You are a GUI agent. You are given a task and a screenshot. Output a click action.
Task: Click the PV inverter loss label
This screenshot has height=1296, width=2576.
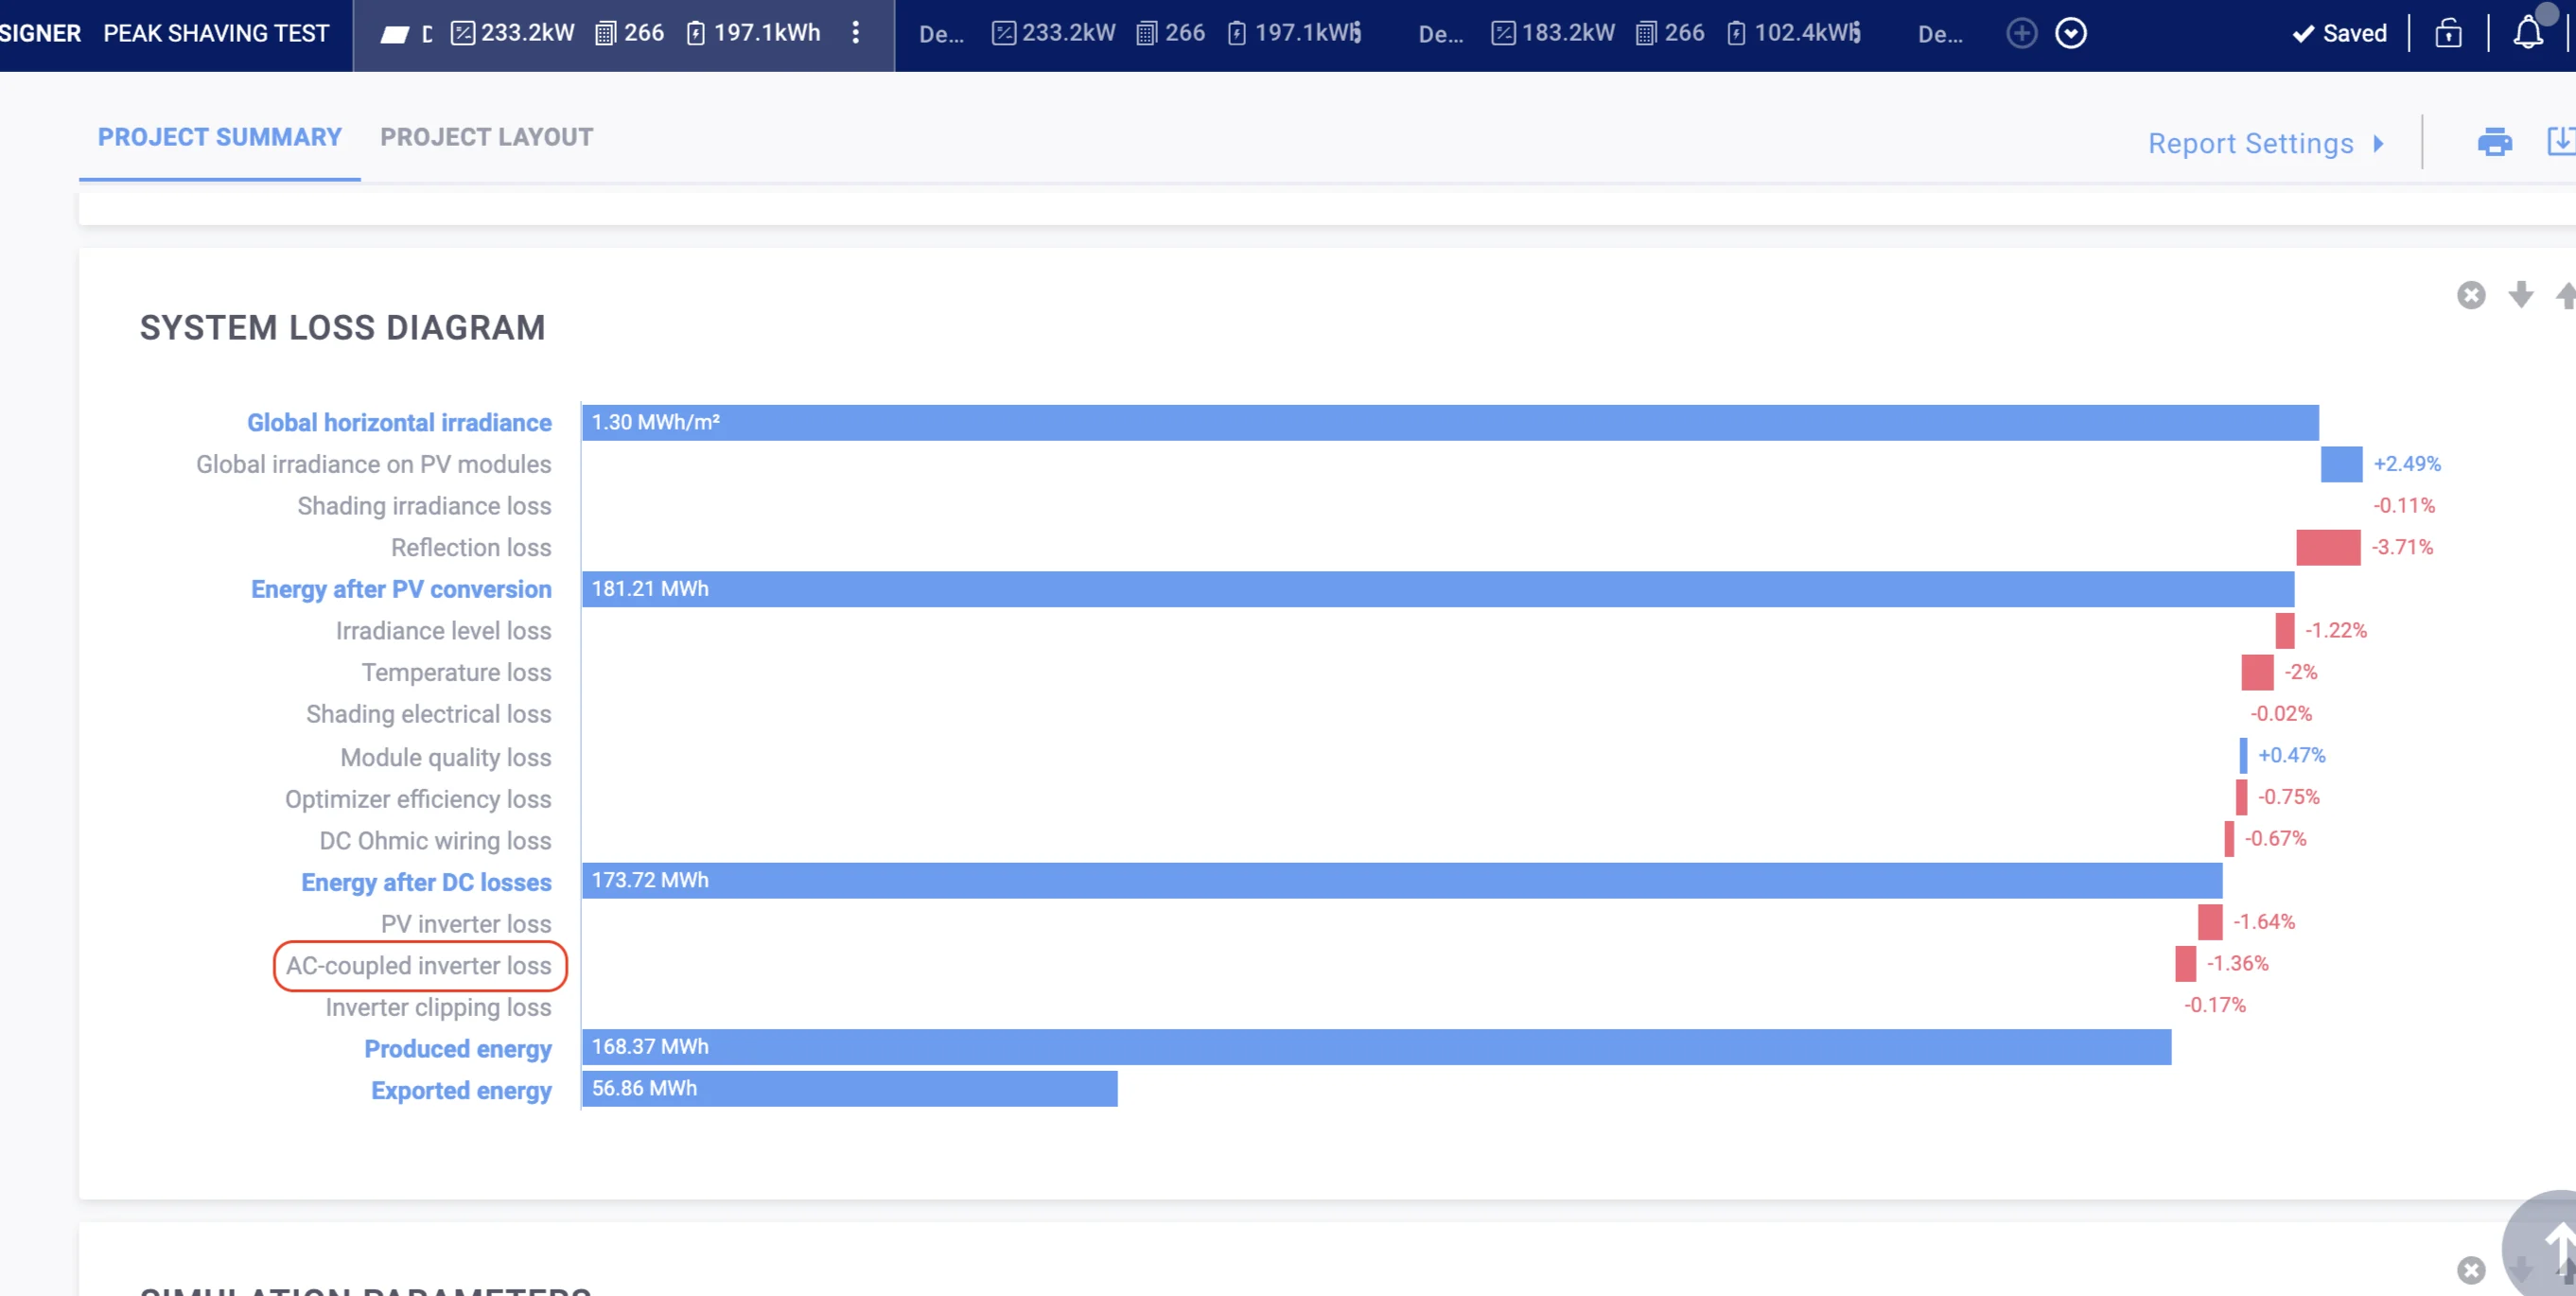pyautogui.click(x=466, y=924)
